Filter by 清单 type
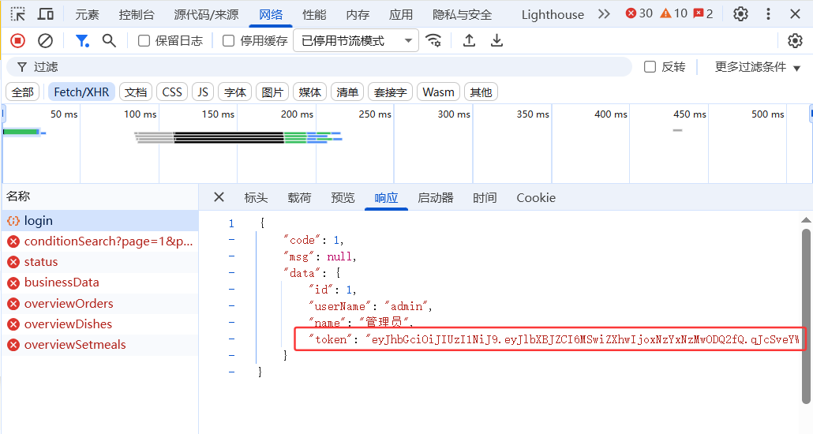This screenshot has height=434, width=813. click(x=347, y=92)
